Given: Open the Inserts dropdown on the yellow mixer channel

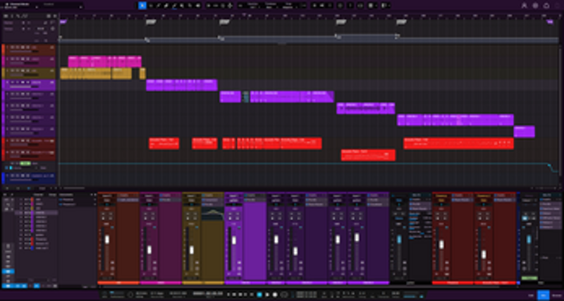Looking at the screenshot, I should click(212, 195).
